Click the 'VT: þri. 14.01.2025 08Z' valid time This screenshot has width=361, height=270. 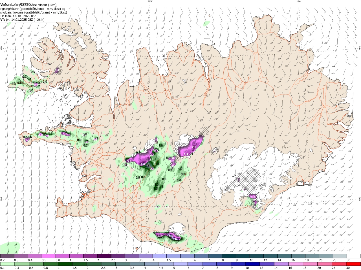17,20
